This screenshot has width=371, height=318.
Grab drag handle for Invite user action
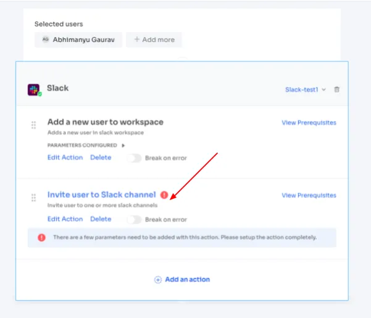[x=33, y=198]
